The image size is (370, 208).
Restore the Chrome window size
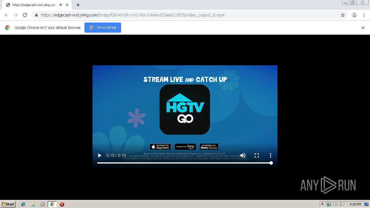pos(353,3)
